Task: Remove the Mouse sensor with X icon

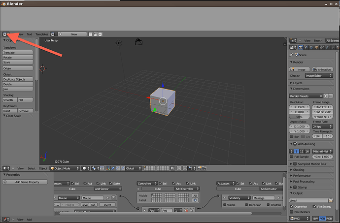Action: click(113, 198)
